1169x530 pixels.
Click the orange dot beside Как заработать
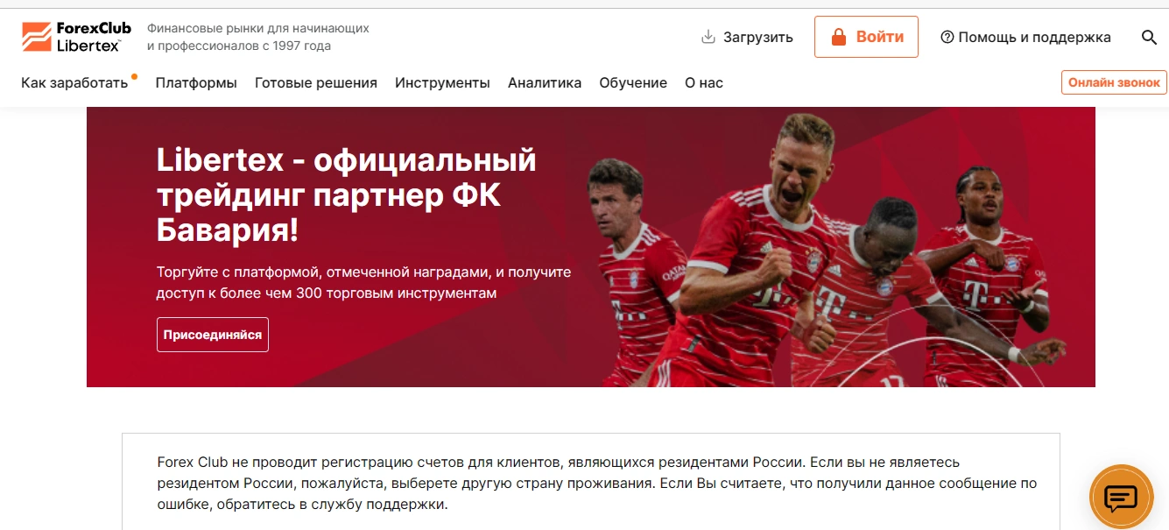(134, 76)
